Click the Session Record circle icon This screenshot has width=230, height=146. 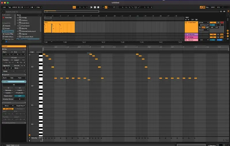pyautogui.click(x=114, y=7)
